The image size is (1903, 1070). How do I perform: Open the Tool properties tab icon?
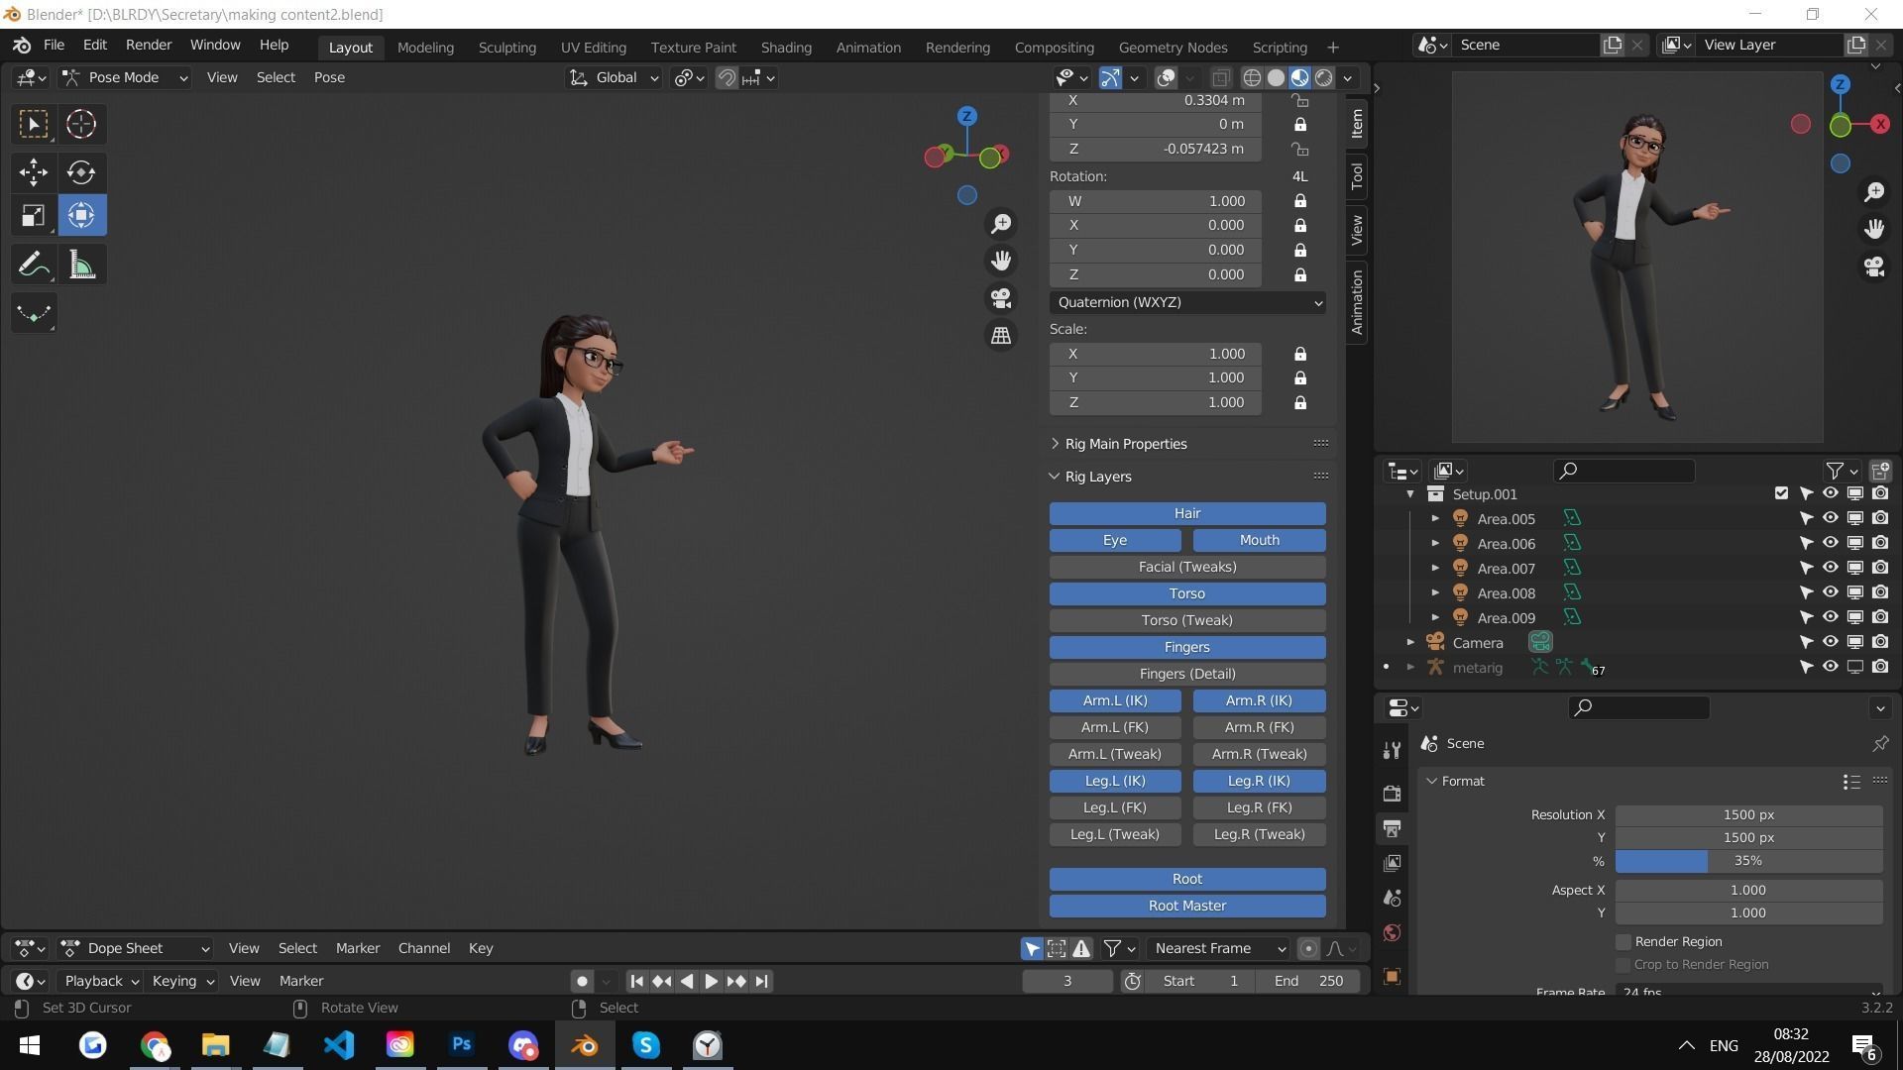coord(1393,751)
